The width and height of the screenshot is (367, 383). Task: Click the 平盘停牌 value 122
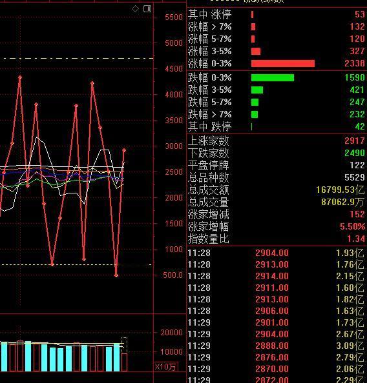point(357,165)
